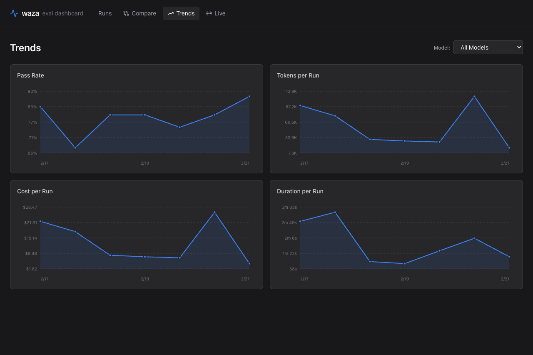Click the Compare arrows icon in navigation

click(x=126, y=13)
